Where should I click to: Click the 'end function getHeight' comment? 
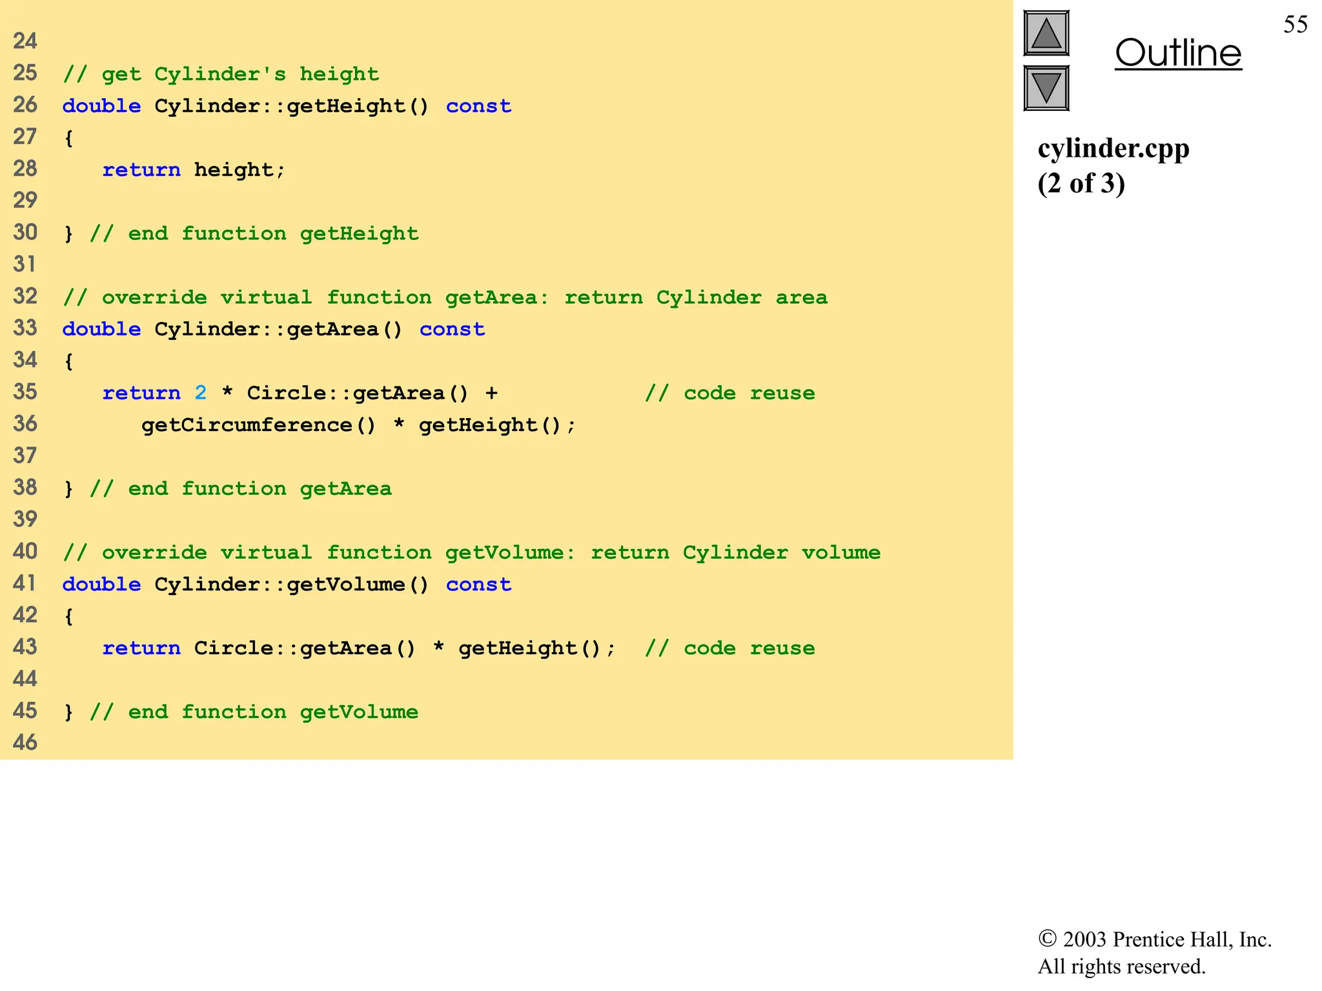[254, 234]
